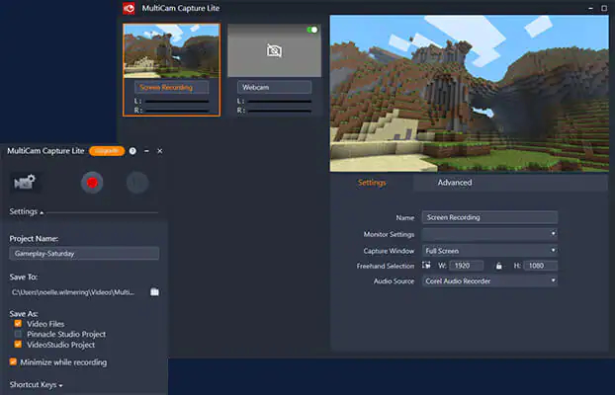Screen dimensions: 615x395
Task: Click the Project Name input field
Action: [84, 254]
